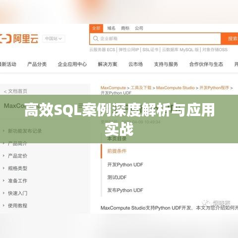This screenshot has width=238, height=238.
Task: Expand the 规格类型 tree arrow
Action: point(3,168)
